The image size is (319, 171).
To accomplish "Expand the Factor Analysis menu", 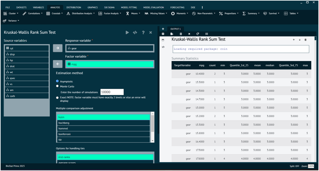I will pyautogui.click(x=110, y=13).
